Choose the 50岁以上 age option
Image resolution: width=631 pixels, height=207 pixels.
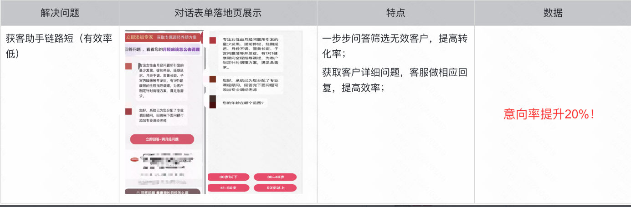click(275, 187)
